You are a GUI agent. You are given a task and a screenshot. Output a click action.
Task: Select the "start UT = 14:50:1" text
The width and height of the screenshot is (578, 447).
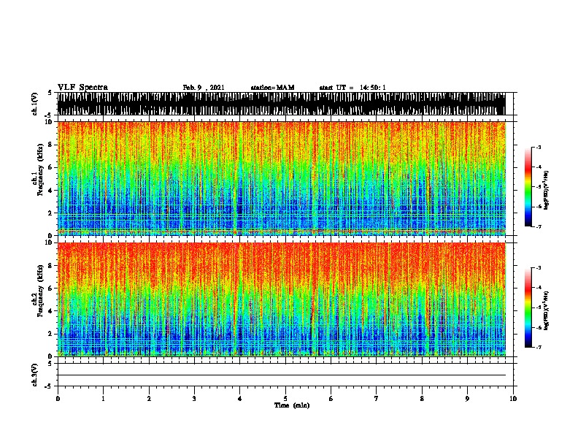[352, 88]
